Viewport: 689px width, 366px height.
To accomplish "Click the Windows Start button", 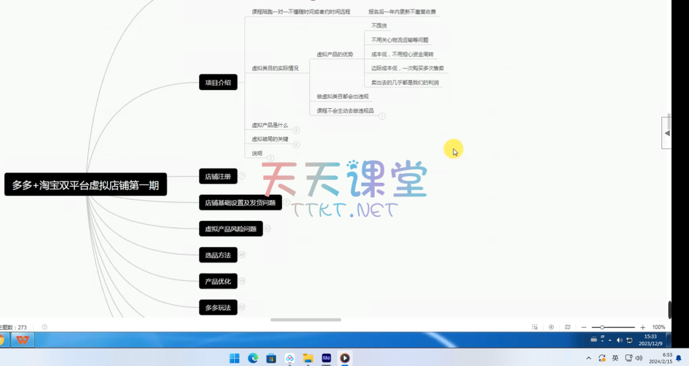I will pyautogui.click(x=234, y=358).
